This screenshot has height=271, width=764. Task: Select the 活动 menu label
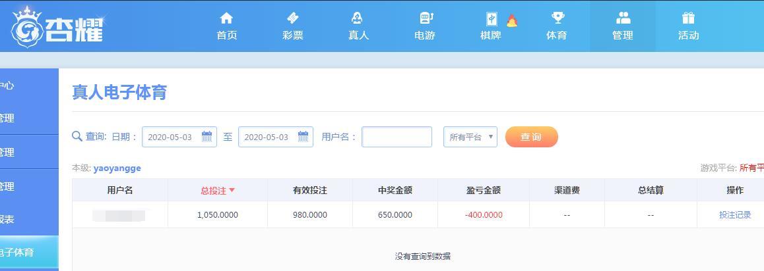[689, 36]
